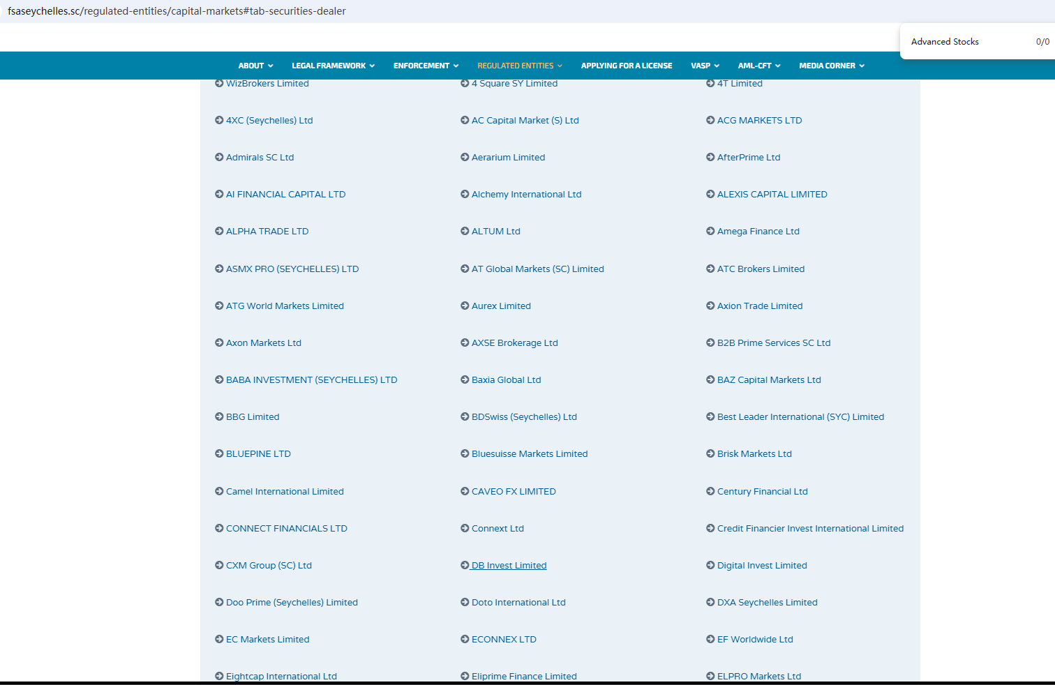Expand the LEGAL FRAMEWORK dropdown
The image size is (1055, 685).
pyautogui.click(x=334, y=66)
